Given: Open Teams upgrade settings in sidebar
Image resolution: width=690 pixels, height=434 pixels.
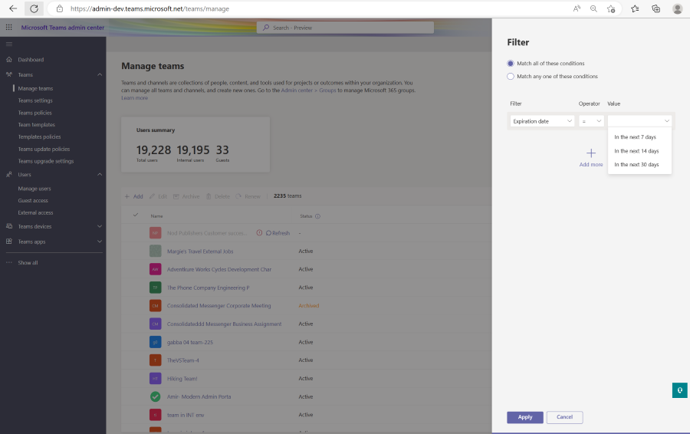Looking at the screenshot, I should pyautogui.click(x=46, y=161).
